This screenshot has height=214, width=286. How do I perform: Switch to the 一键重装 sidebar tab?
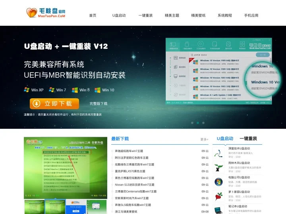(248, 139)
